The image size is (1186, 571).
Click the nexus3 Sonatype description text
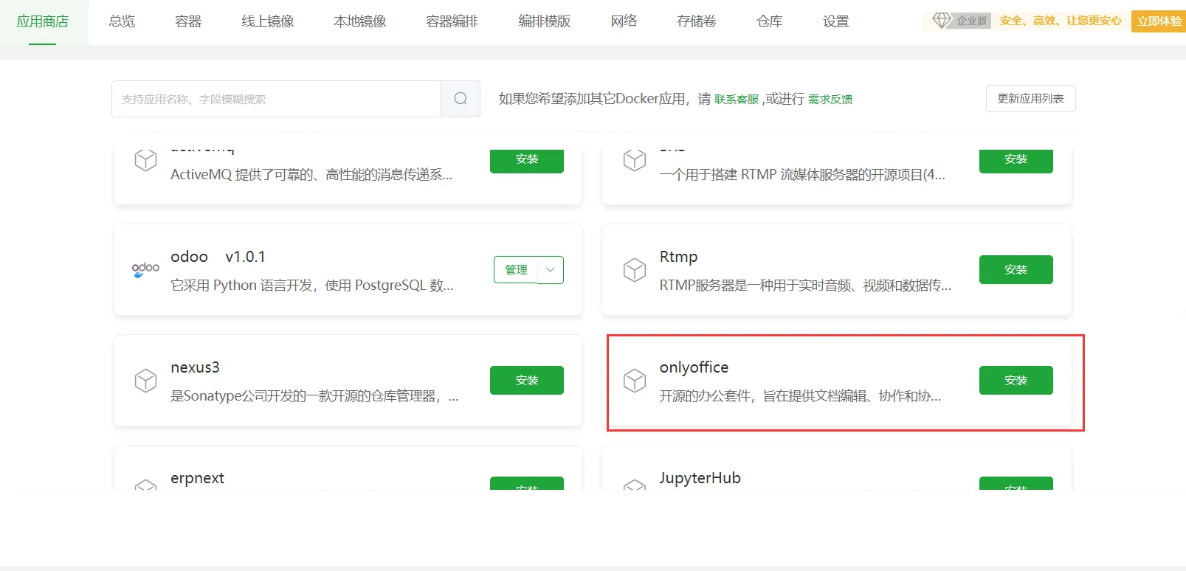tap(314, 396)
